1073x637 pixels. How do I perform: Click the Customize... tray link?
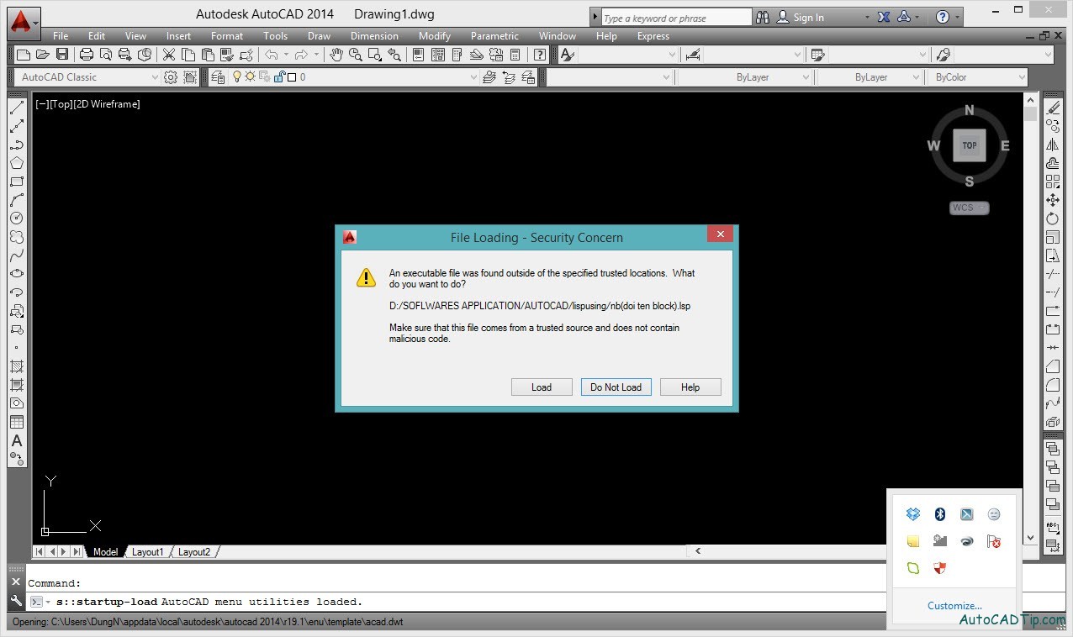[954, 606]
